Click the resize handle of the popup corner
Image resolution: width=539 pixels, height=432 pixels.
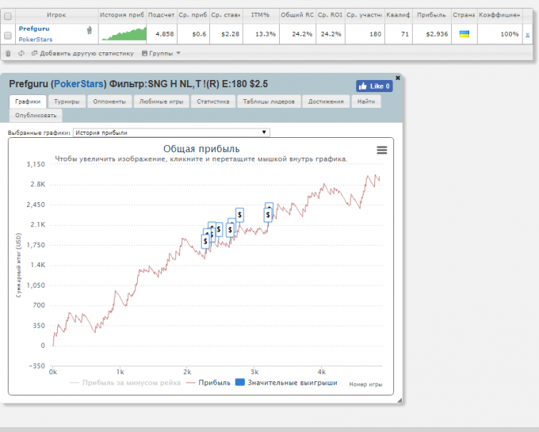click(399, 400)
